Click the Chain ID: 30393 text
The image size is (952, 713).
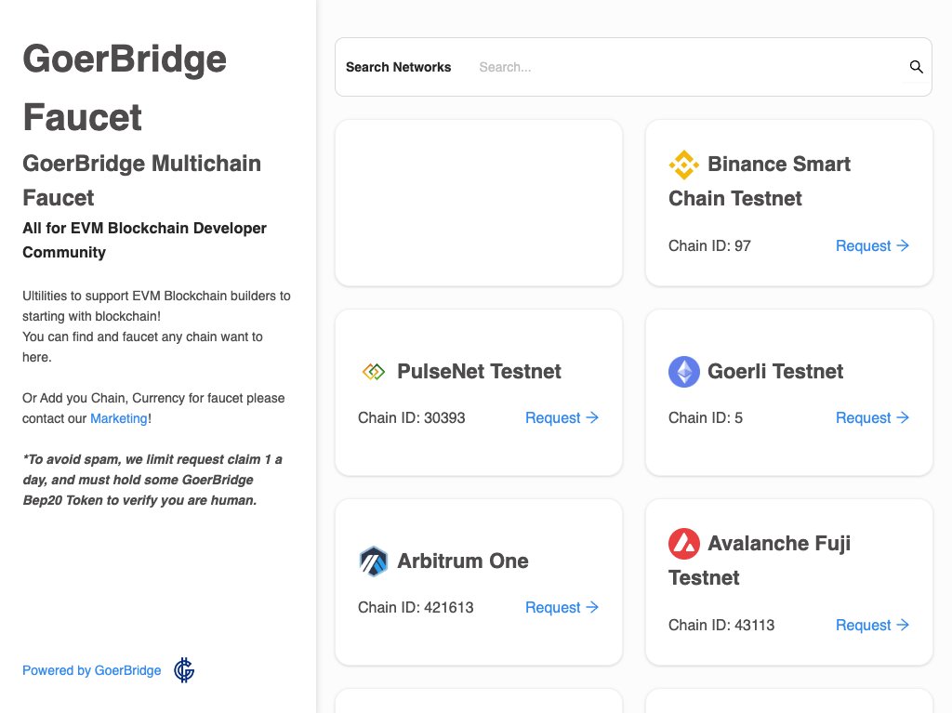tap(411, 417)
